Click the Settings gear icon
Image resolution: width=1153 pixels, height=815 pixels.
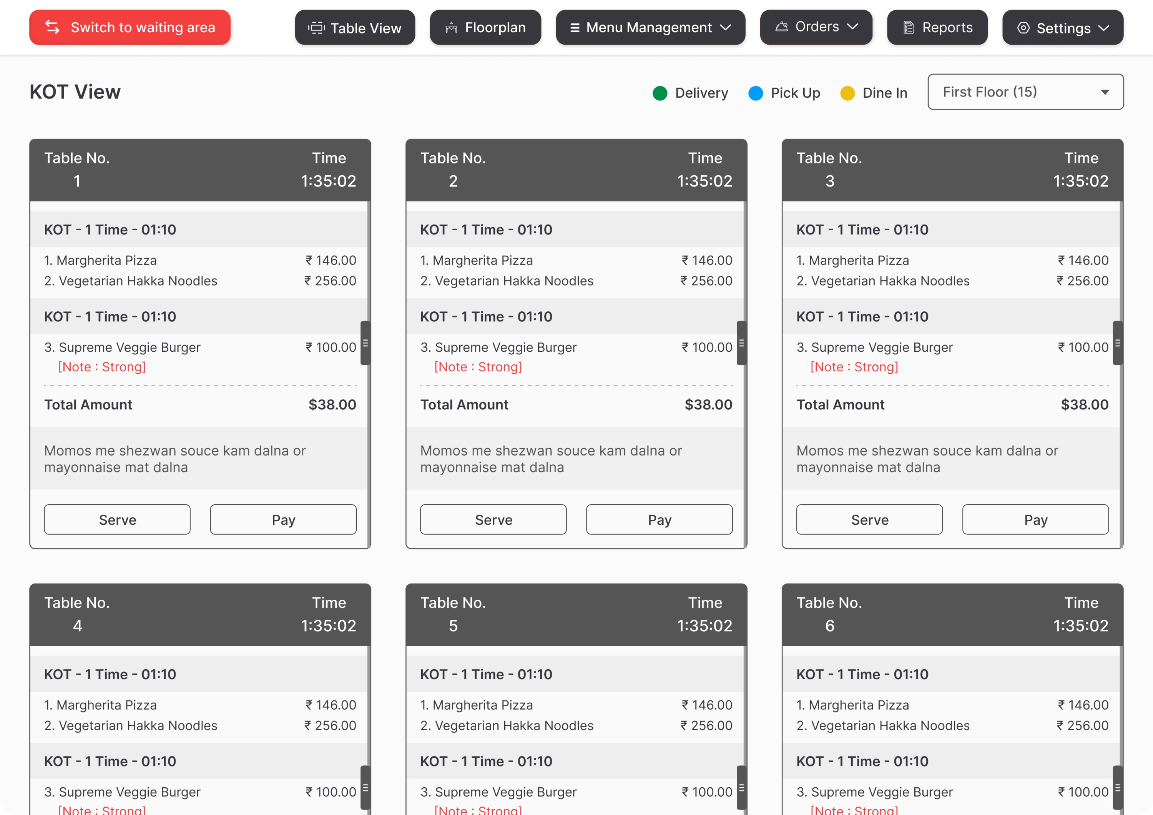click(x=1023, y=28)
